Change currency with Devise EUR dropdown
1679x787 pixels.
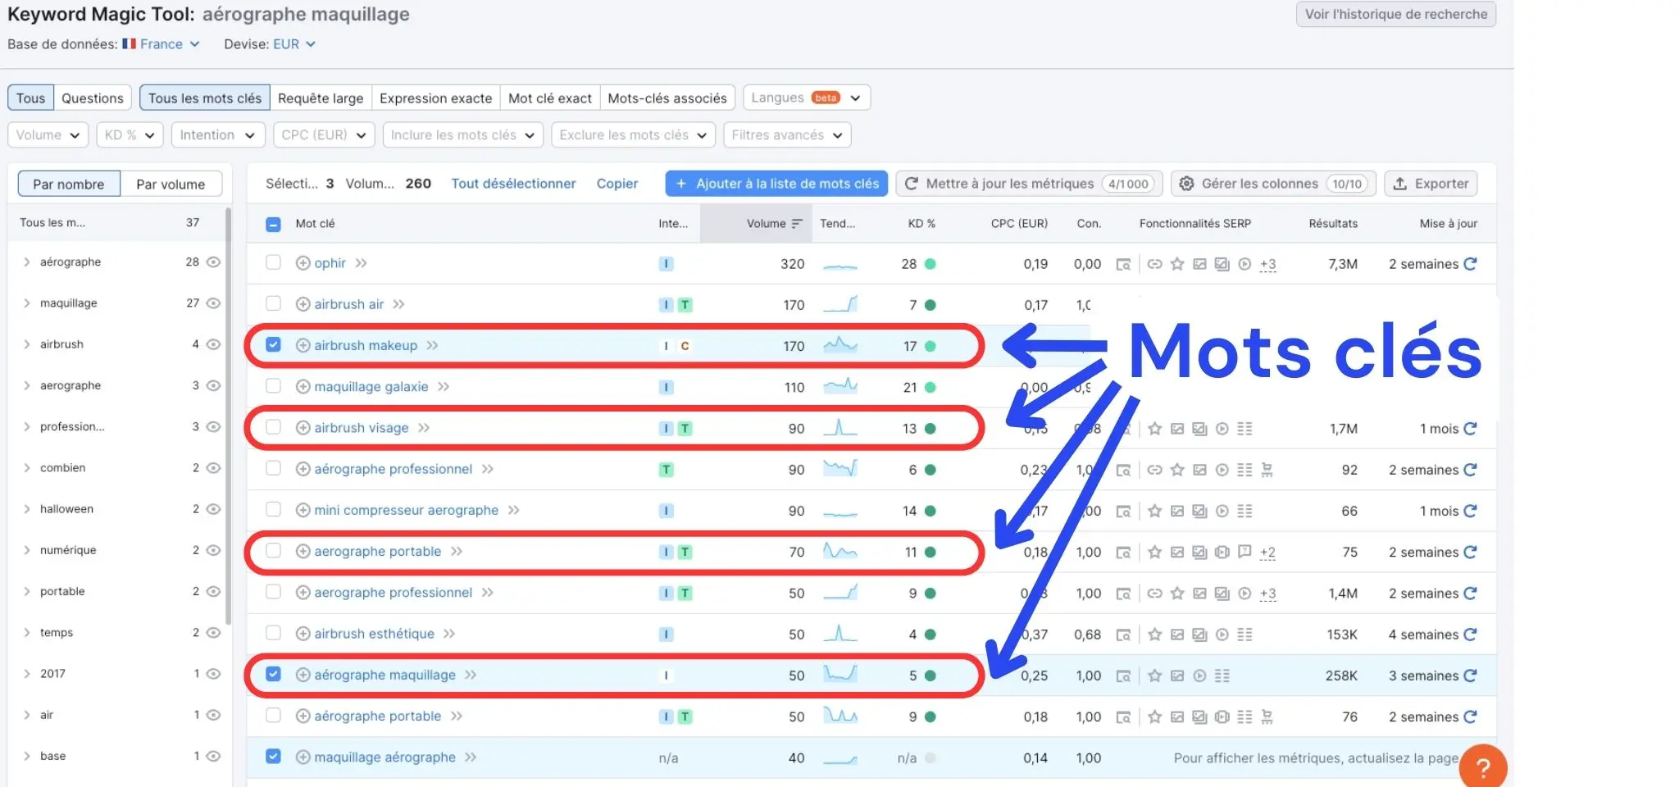tap(294, 44)
